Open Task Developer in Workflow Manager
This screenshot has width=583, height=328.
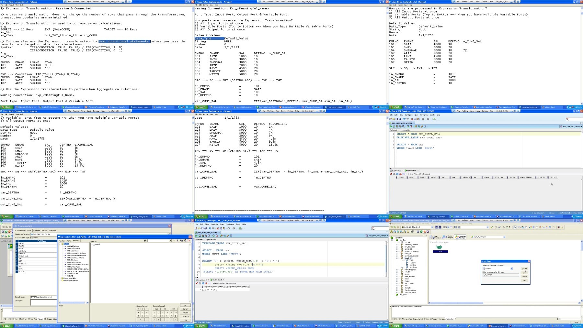(435, 237)
